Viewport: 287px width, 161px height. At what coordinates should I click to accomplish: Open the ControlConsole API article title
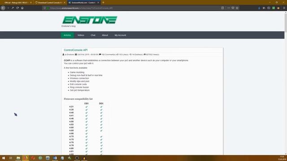pos(76,50)
